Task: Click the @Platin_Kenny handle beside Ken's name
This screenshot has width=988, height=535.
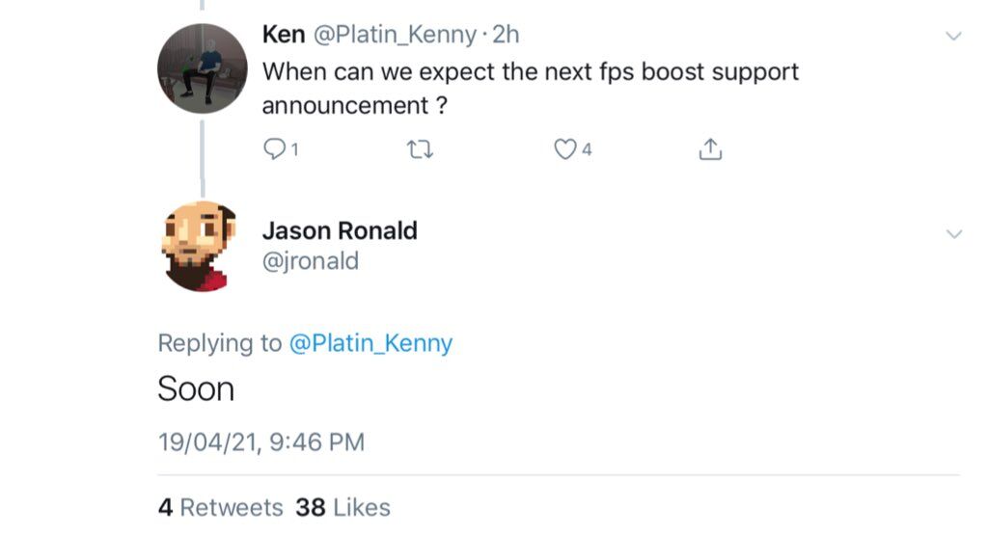Action: point(394,35)
